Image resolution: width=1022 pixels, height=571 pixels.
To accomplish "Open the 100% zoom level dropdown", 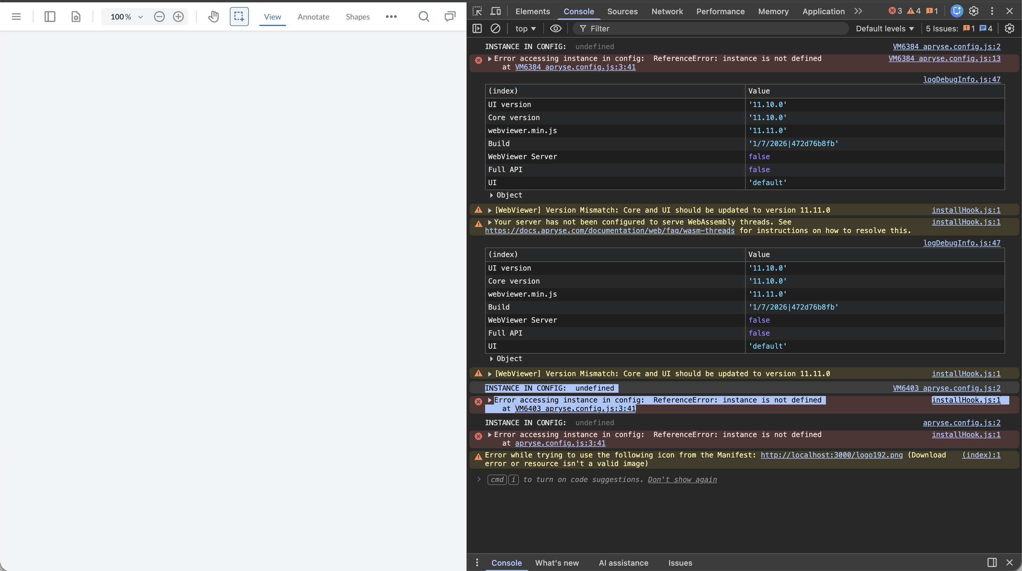I will tap(140, 17).
